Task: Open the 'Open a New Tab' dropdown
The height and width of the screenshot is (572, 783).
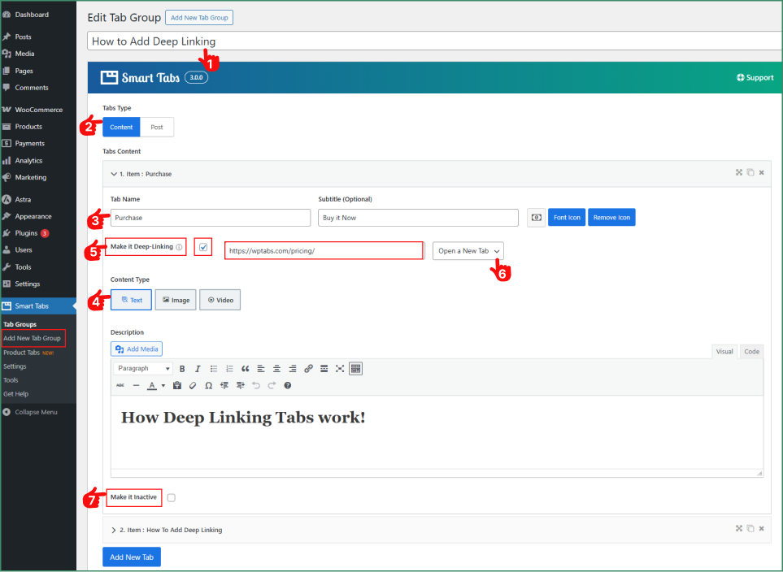Action: 468,251
